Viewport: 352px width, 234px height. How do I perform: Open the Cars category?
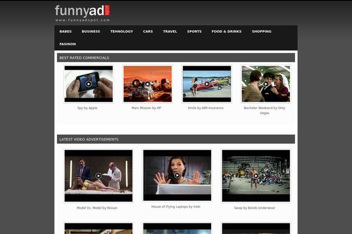(x=148, y=32)
